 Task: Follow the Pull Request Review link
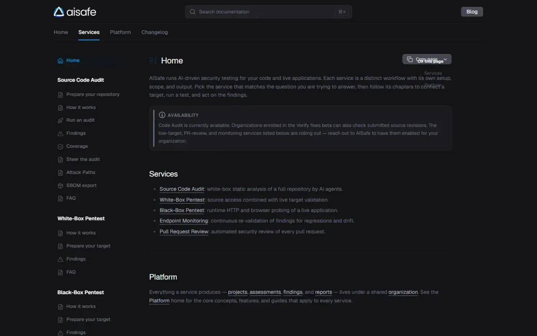(x=184, y=232)
